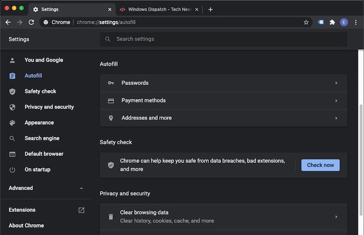This screenshot has width=364, height=235.
Task: Go back using the browser back arrow
Action: tap(8, 22)
